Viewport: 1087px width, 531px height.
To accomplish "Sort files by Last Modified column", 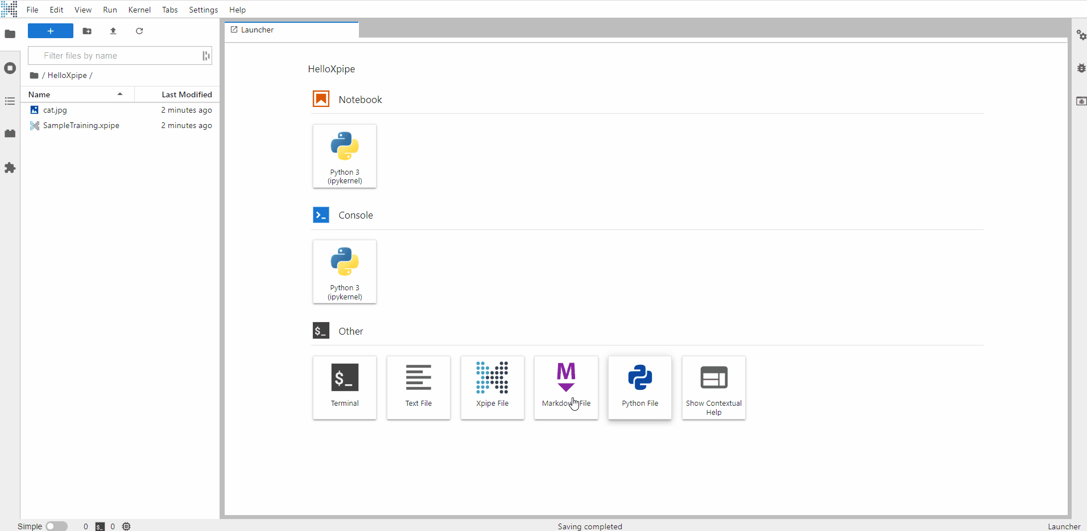I will 177,94.
